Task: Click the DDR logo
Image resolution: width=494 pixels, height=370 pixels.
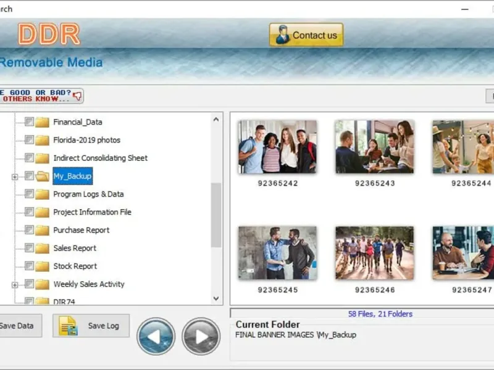Action: coord(49,34)
